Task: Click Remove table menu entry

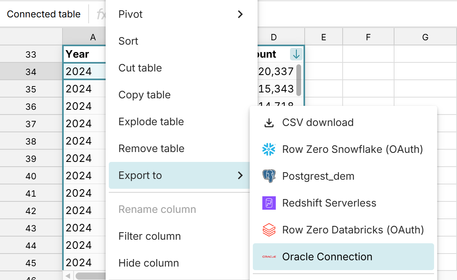Action: (151, 148)
